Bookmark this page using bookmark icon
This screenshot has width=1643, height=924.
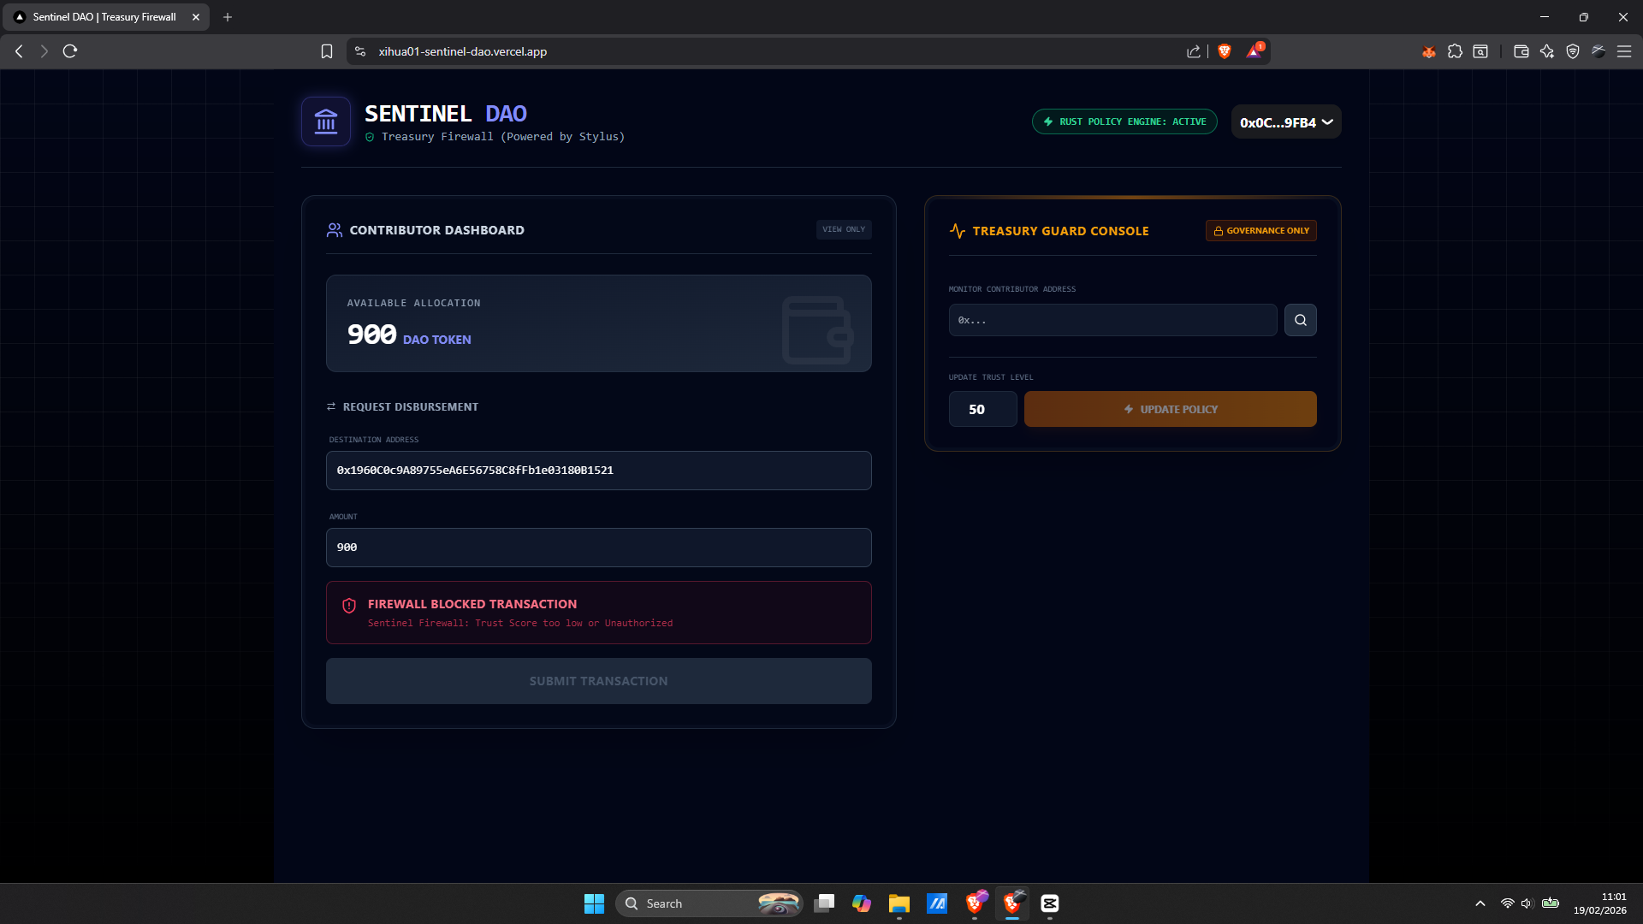click(x=326, y=51)
